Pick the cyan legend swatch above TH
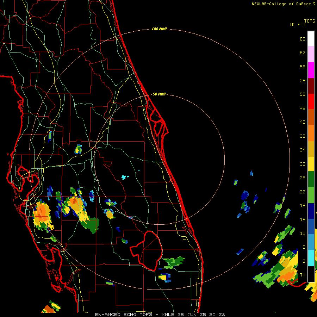The width and height of the screenshot is (317, 317). tap(311, 258)
